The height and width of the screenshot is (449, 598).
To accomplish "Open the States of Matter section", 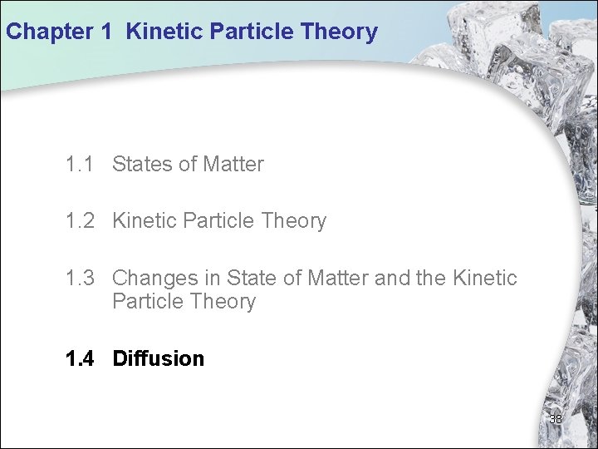I will [x=188, y=165].
